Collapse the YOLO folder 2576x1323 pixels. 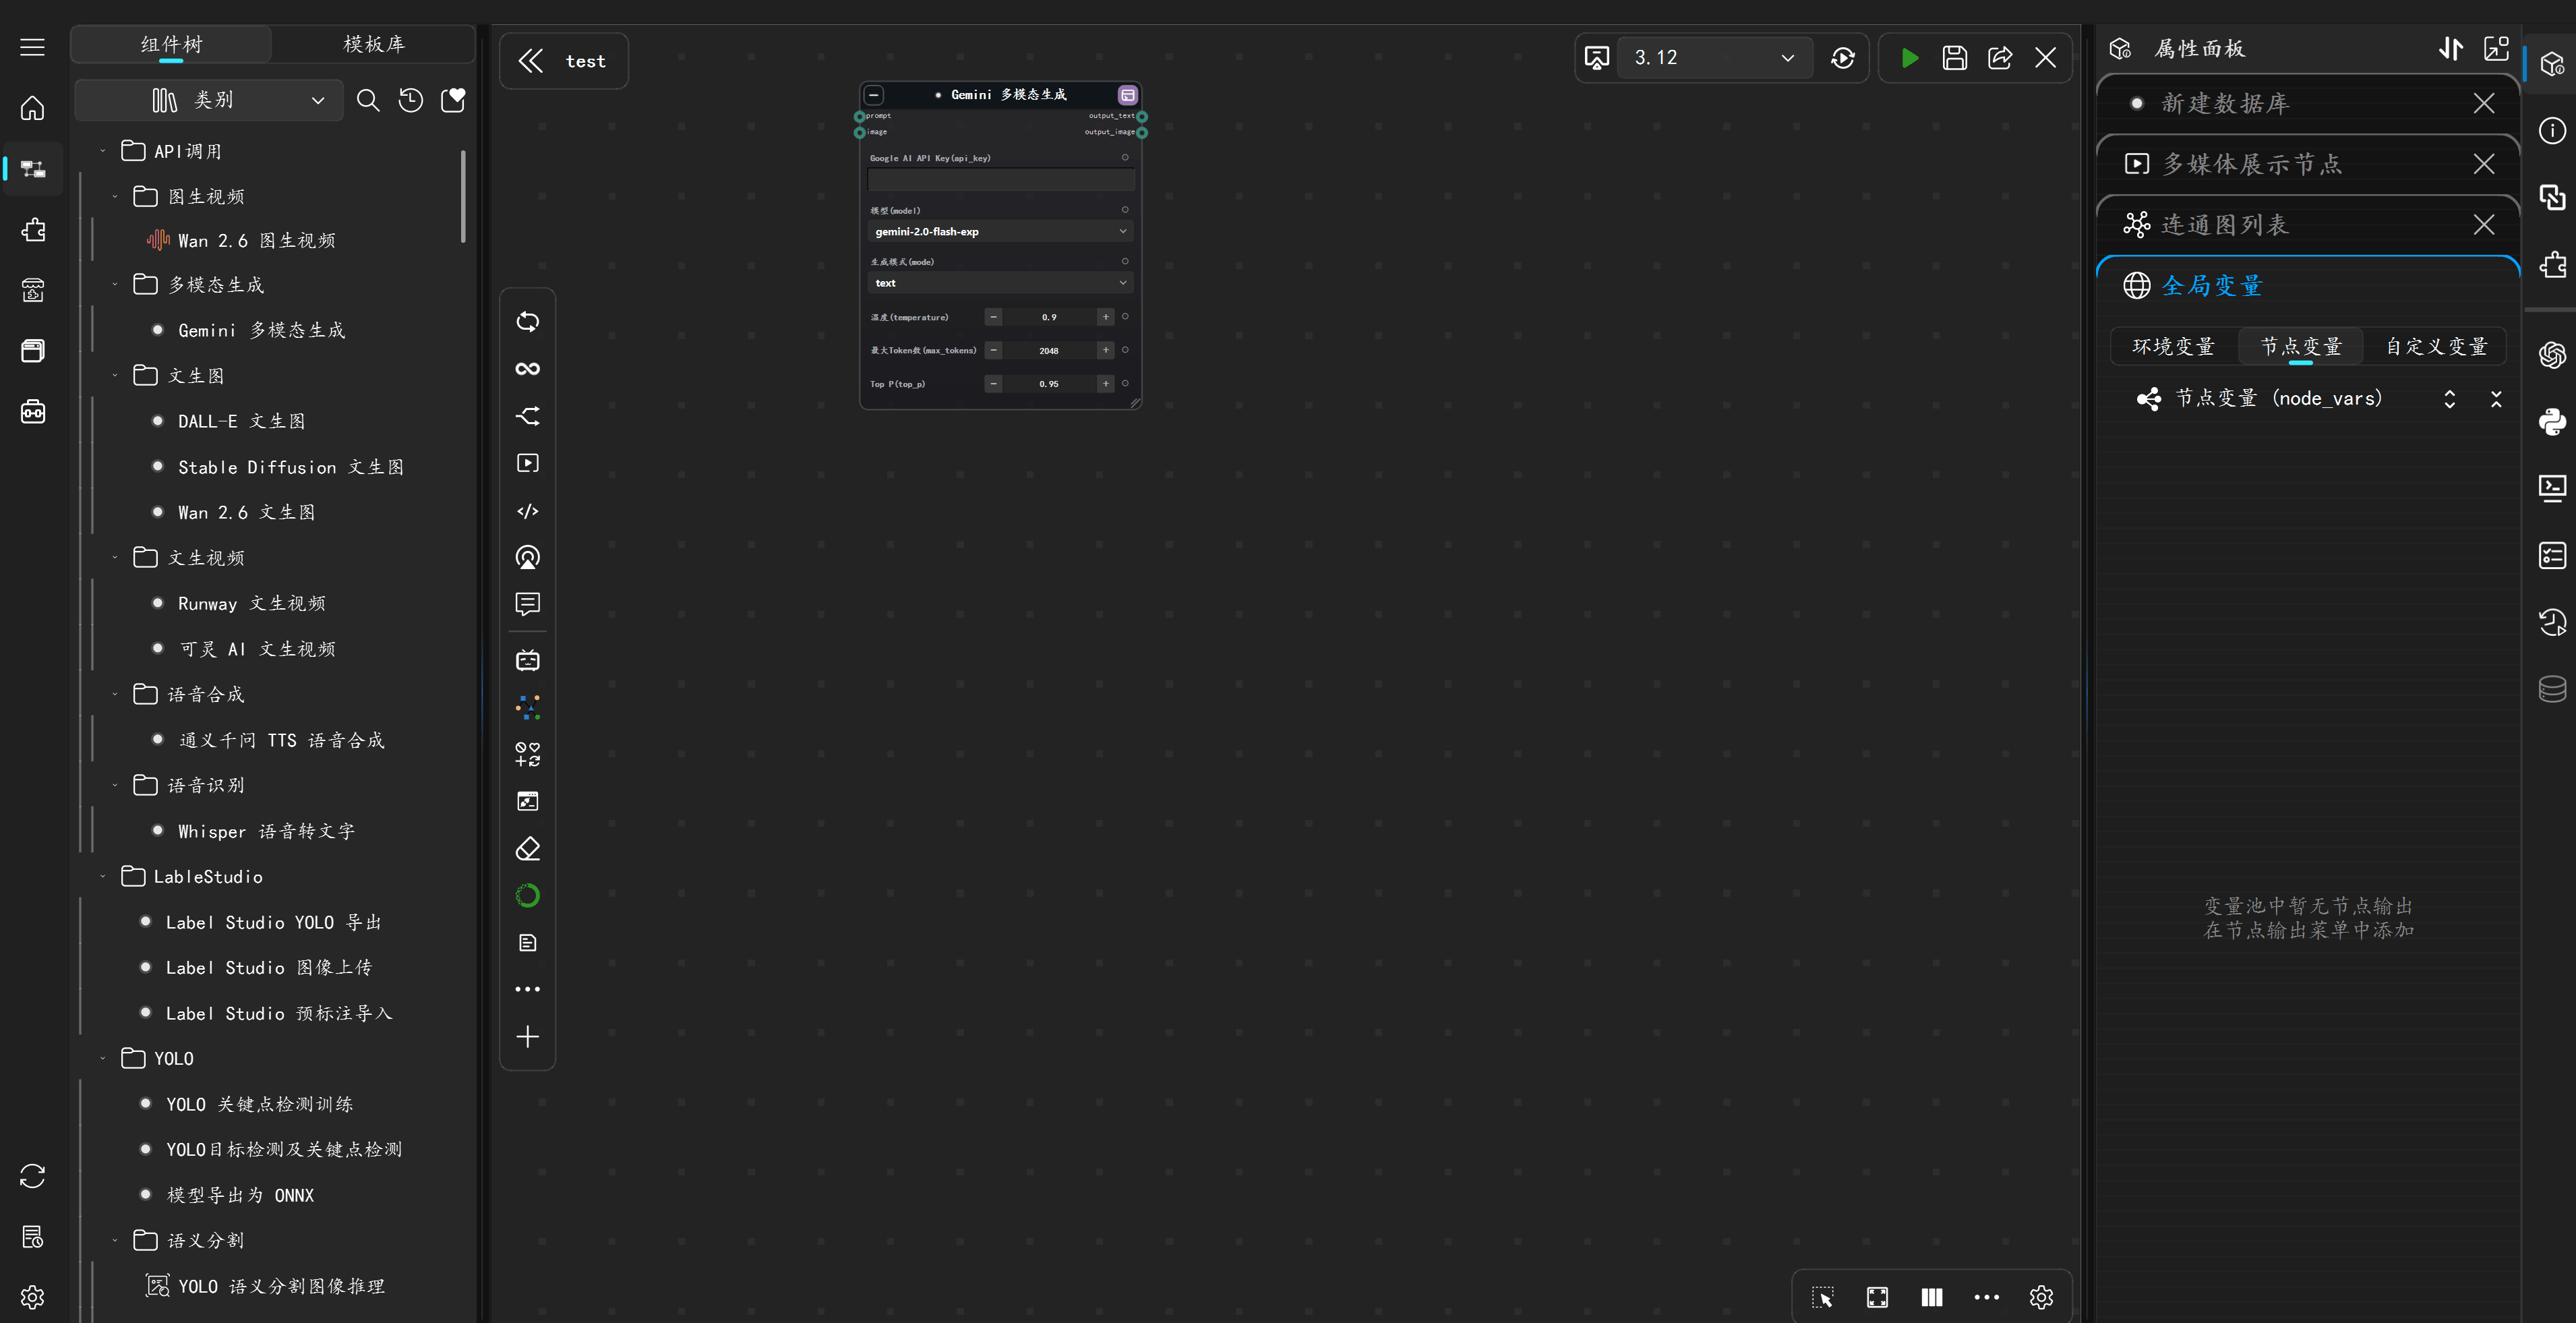point(102,1059)
